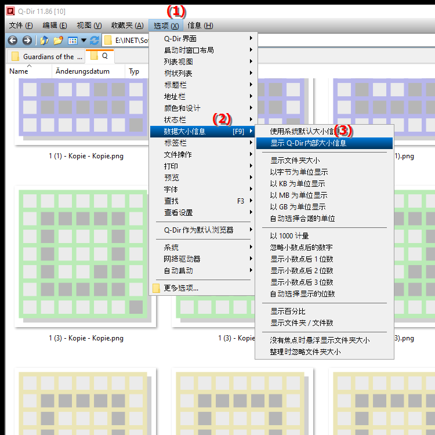Select 以字节为单位显示 option
Viewport: 435px width, 435px height.
pos(324,172)
